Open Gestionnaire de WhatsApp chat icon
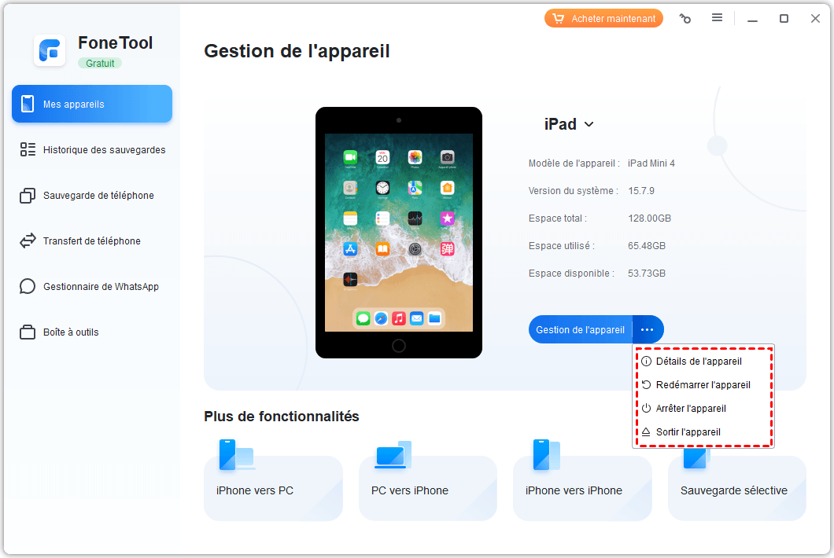Viewport: 834px width, 558px height. tap(28, 286)
